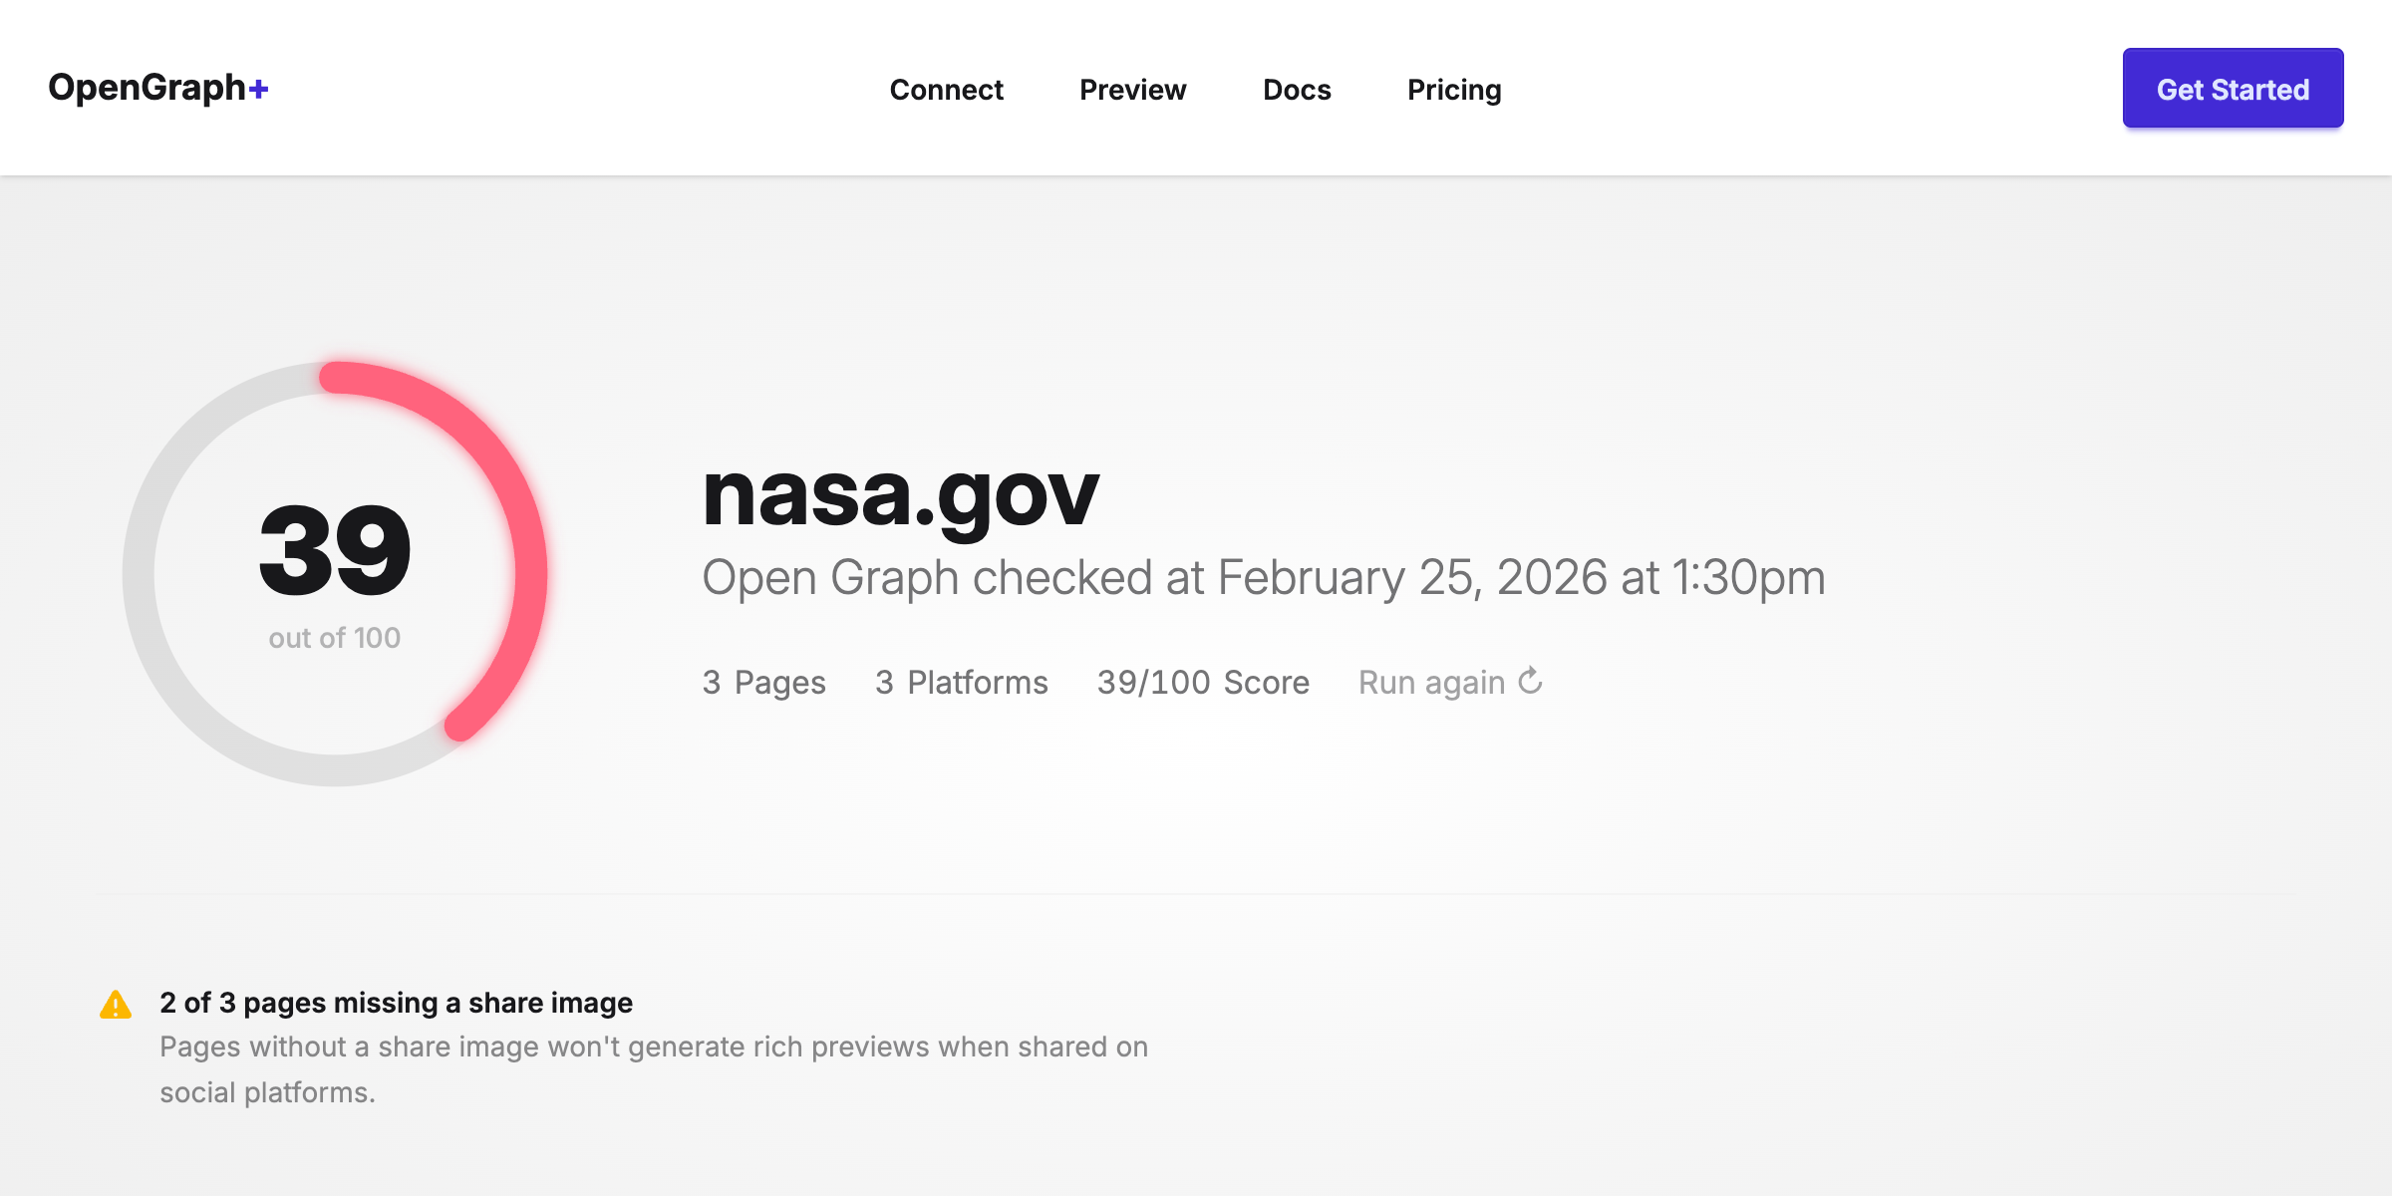Select the 3 Platforms stat

[961, 682]
